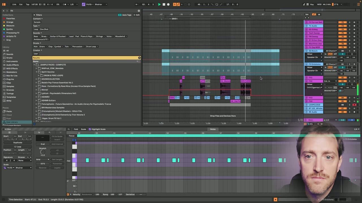Expand the KSHMR2 folder
Screen dimensions: 362x203
tap(36, 97)
